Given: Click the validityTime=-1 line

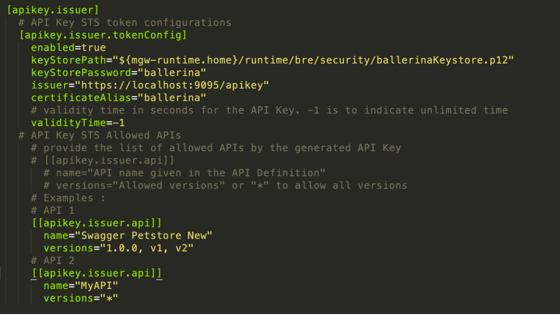Looking at the screenshot, I should pos(78,123).
